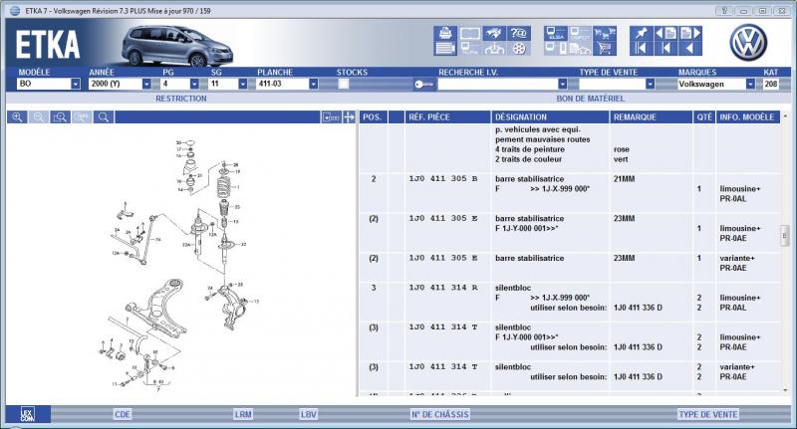
Task: Click the diagram panel layout toggle icon
Action: (x=331, y=117)
